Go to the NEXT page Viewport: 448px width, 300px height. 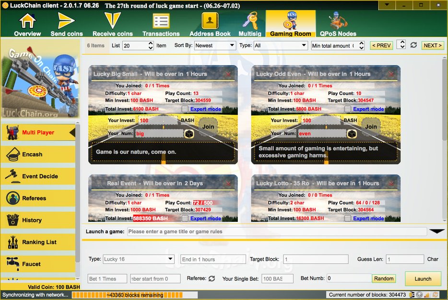point(433,46)
